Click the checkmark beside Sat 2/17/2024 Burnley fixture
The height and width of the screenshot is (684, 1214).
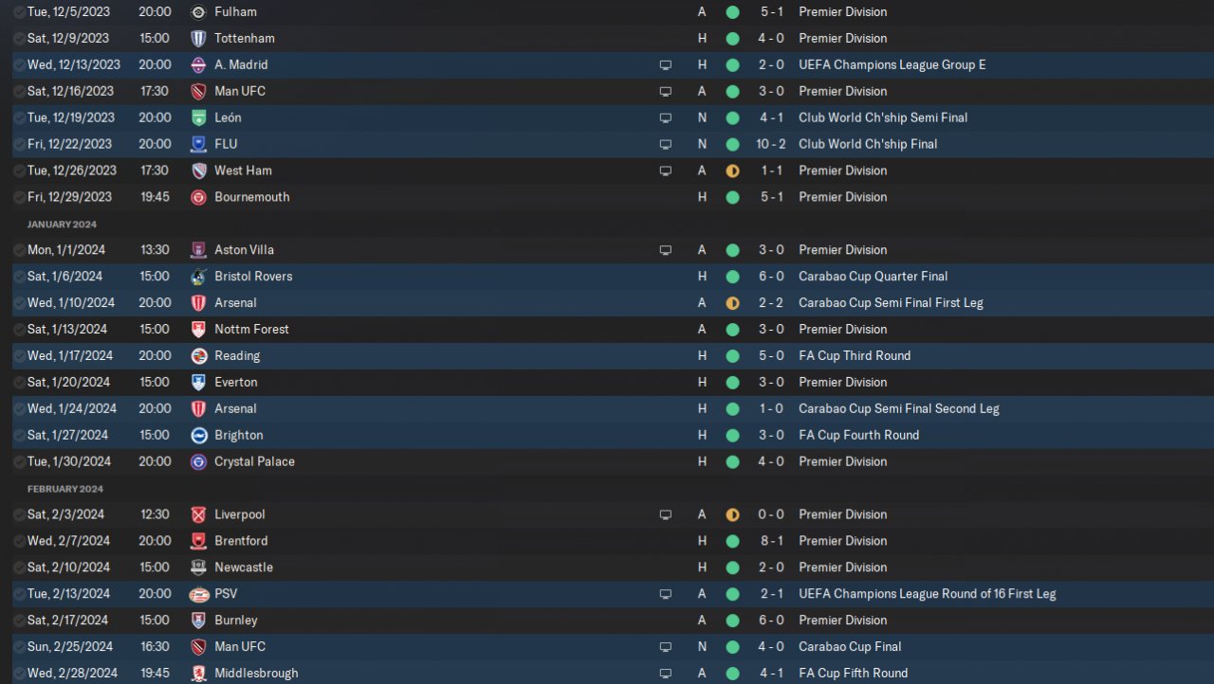pyautogui.click(x=19, y=621)
